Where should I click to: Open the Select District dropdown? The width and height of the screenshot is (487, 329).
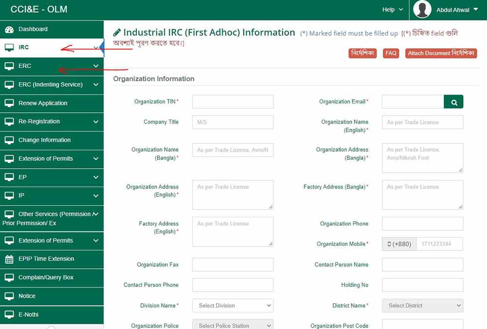click(422, 305)
